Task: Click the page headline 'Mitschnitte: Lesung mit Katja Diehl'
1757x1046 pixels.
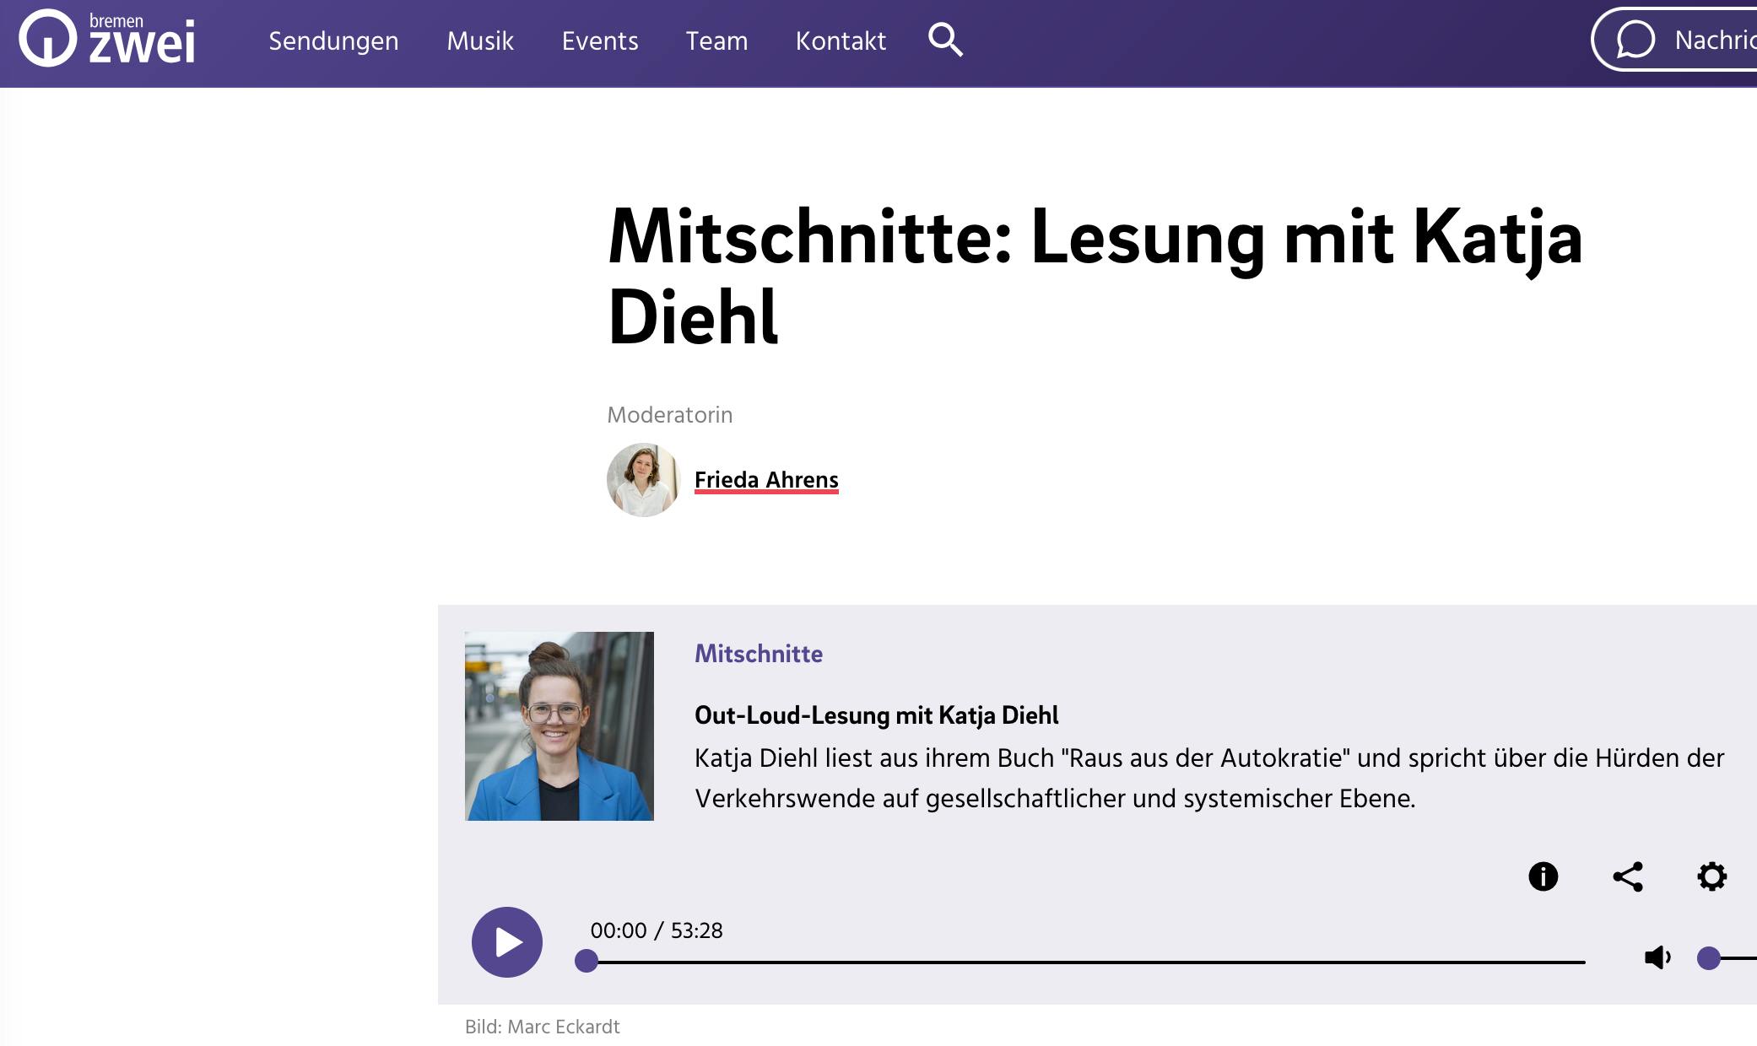Action: 1095,277
